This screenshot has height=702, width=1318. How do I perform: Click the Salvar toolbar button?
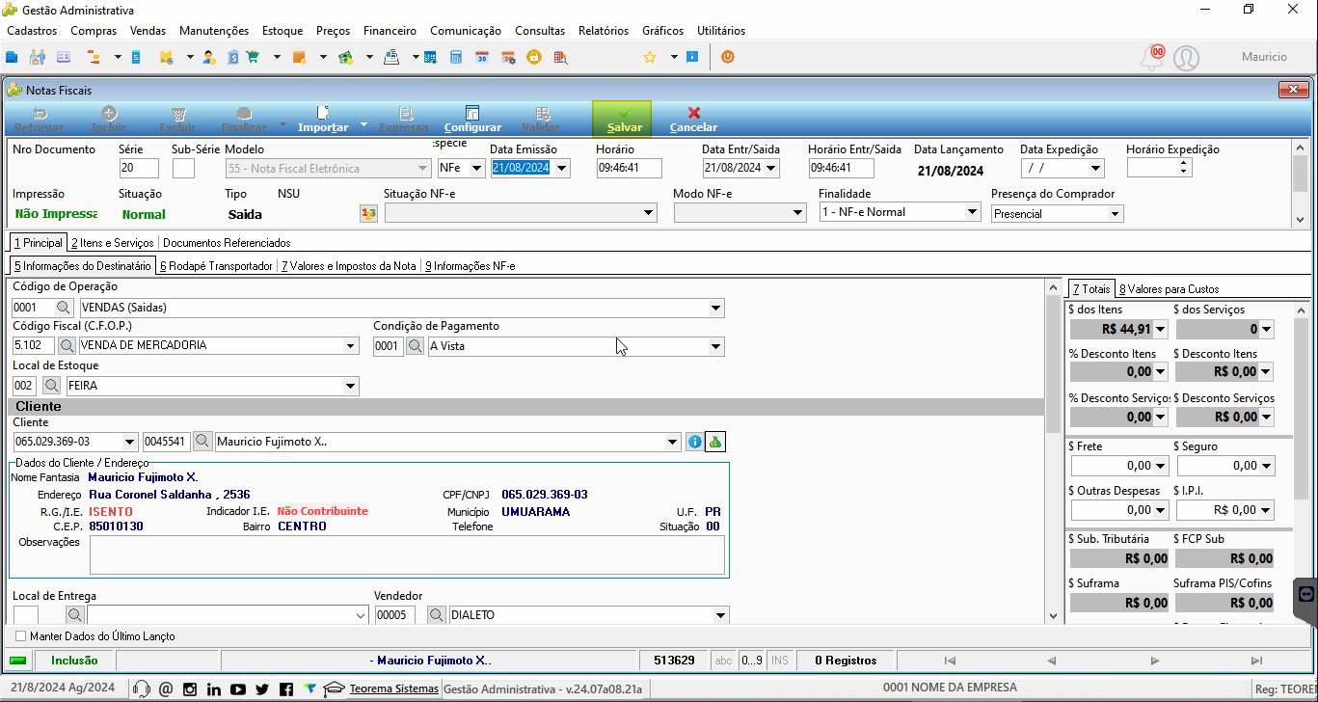(x=622, y=120)
